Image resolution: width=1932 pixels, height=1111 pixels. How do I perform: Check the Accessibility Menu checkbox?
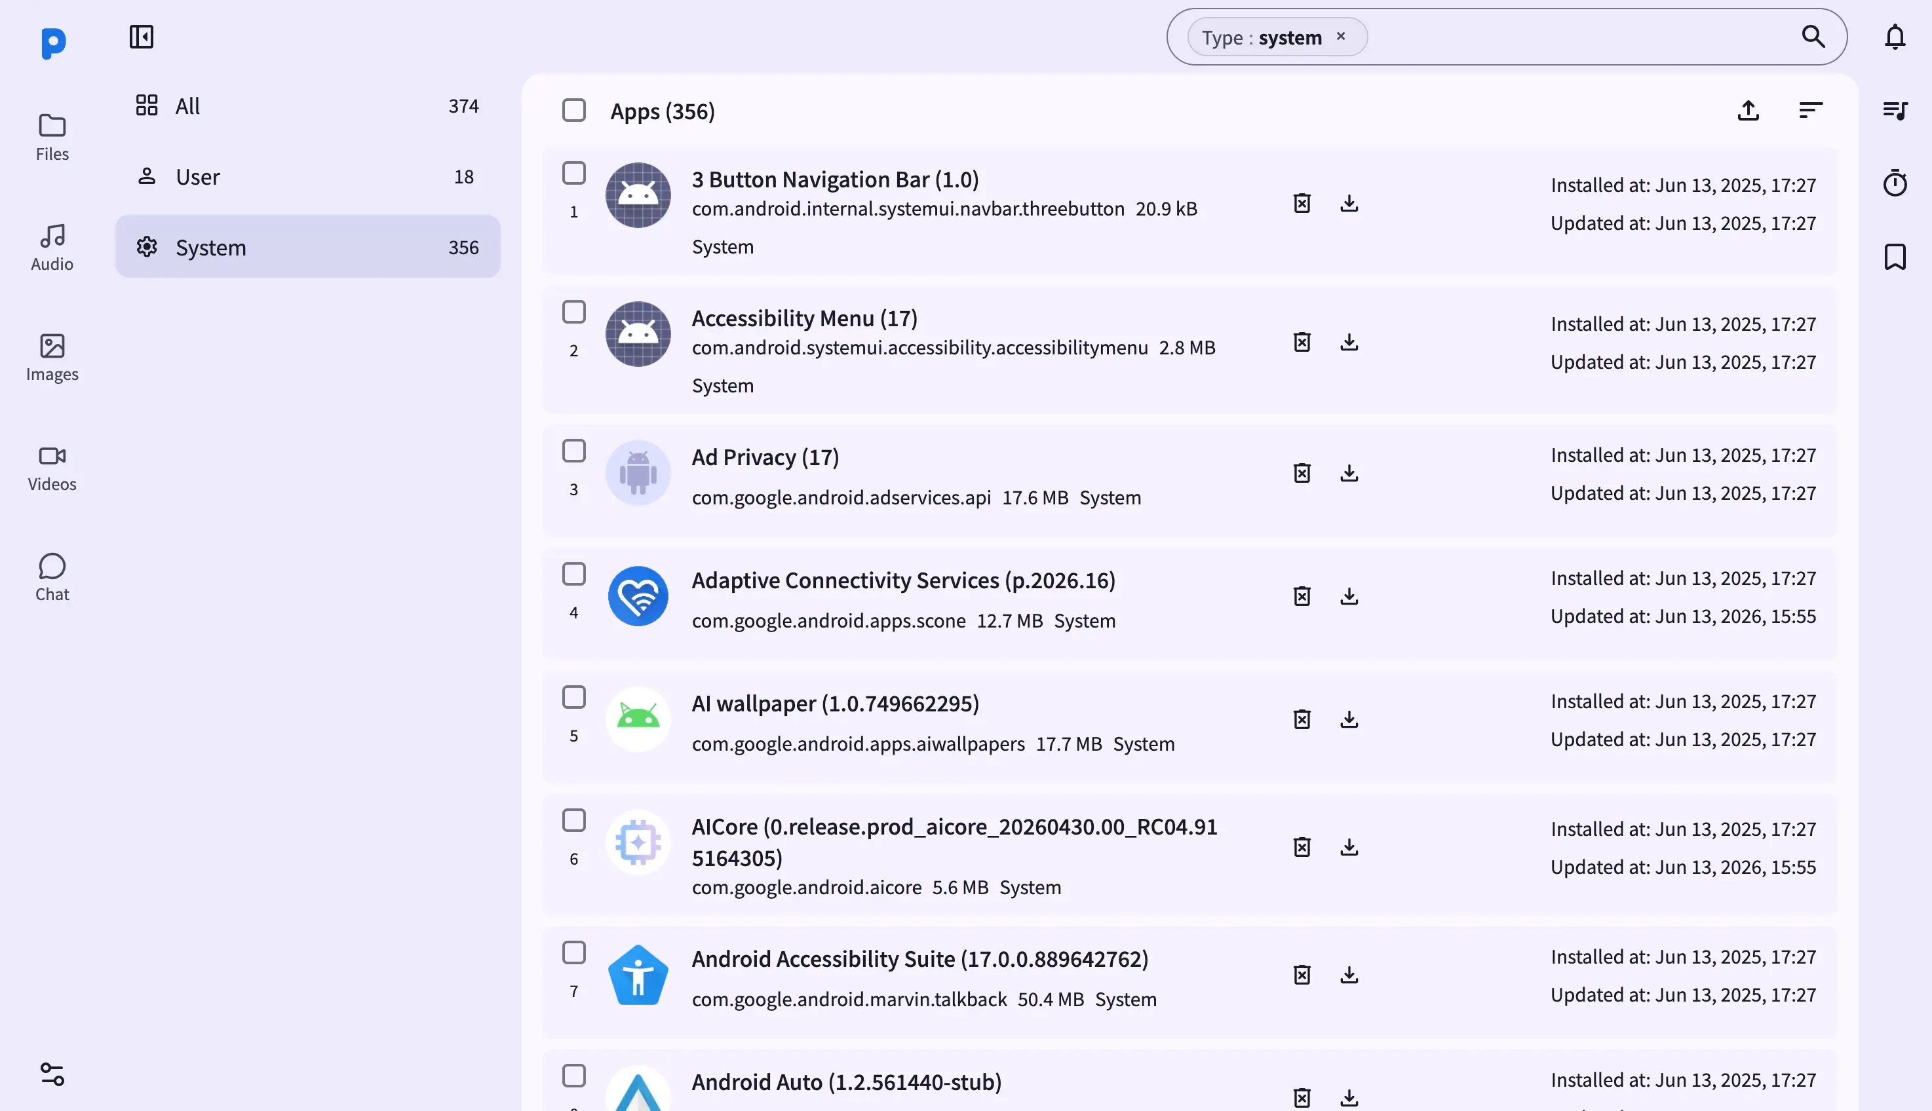pos(573,312)
